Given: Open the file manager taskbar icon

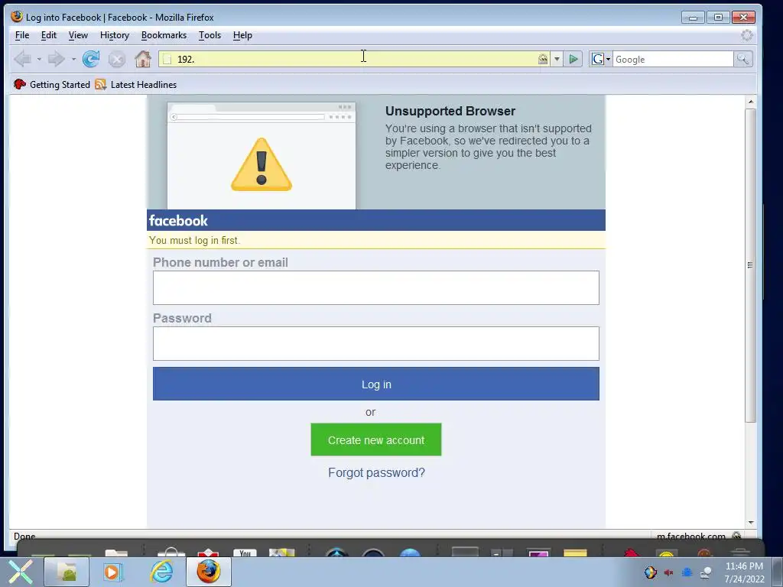Looking at the screenshot, I should coord(67,572).
